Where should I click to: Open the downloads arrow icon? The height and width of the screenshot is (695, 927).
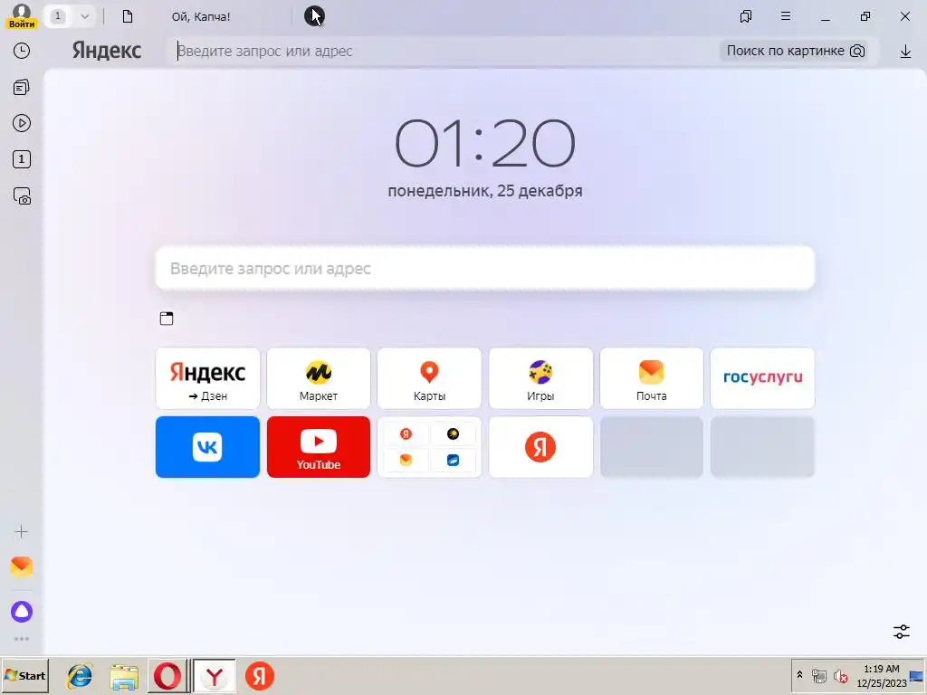[x=905, y=52]
